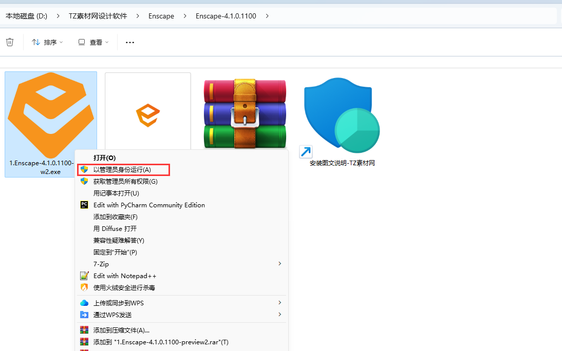Open the three-dots more options menu

click(130, 42)
